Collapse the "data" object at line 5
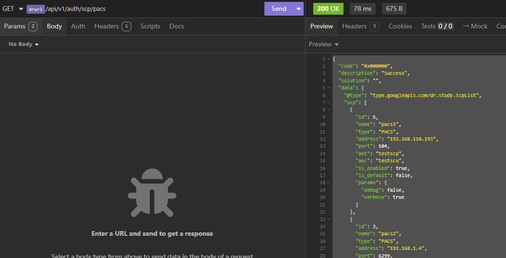Screen dimensions: 506x258 point(328,88)
